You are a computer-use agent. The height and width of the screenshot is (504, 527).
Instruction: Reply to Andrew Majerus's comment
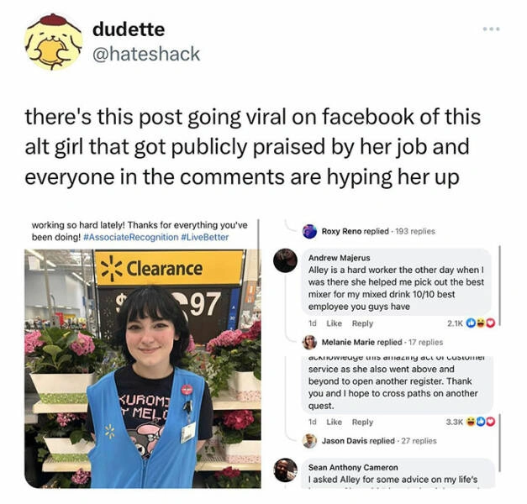pyautogui.click(x=362, y=323)
